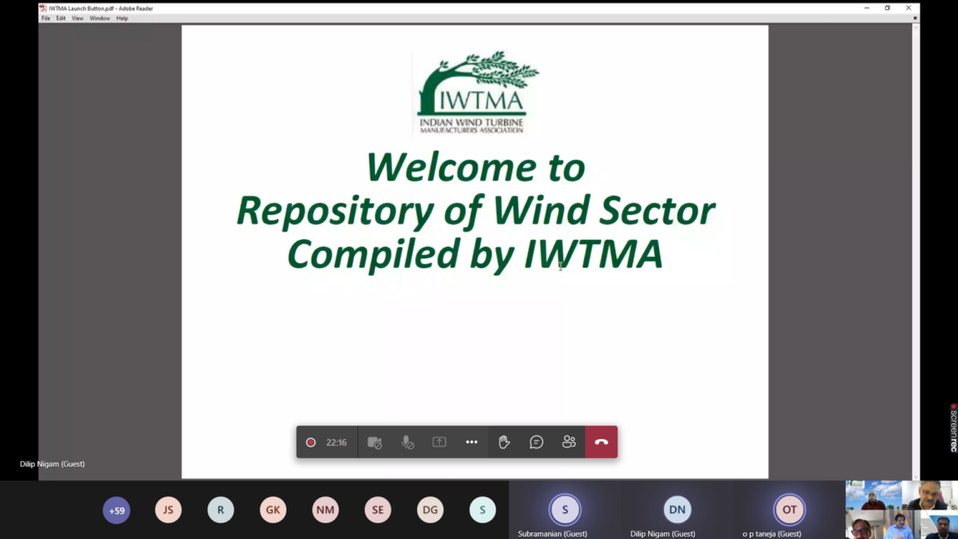The image size is (958, 539).
Task: Open the participants panel icon
Action: [x=569, y=442]
